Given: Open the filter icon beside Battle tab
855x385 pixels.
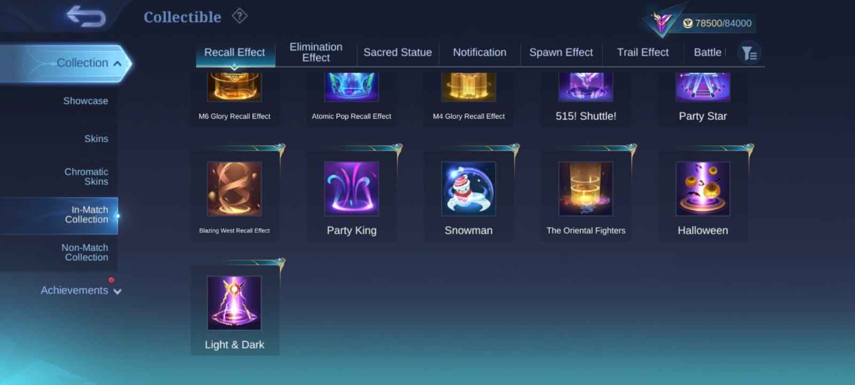Looking at the screenshot, I should tap(749, 53).
